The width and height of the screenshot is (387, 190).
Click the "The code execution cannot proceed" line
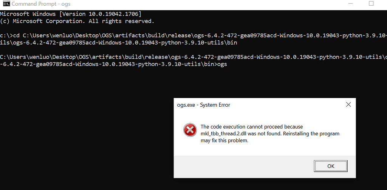252,127
